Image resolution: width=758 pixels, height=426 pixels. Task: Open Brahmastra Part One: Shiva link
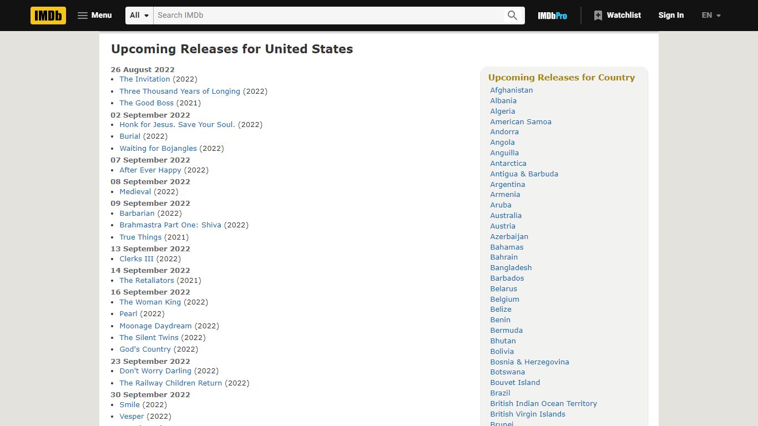tap(170, 225)
